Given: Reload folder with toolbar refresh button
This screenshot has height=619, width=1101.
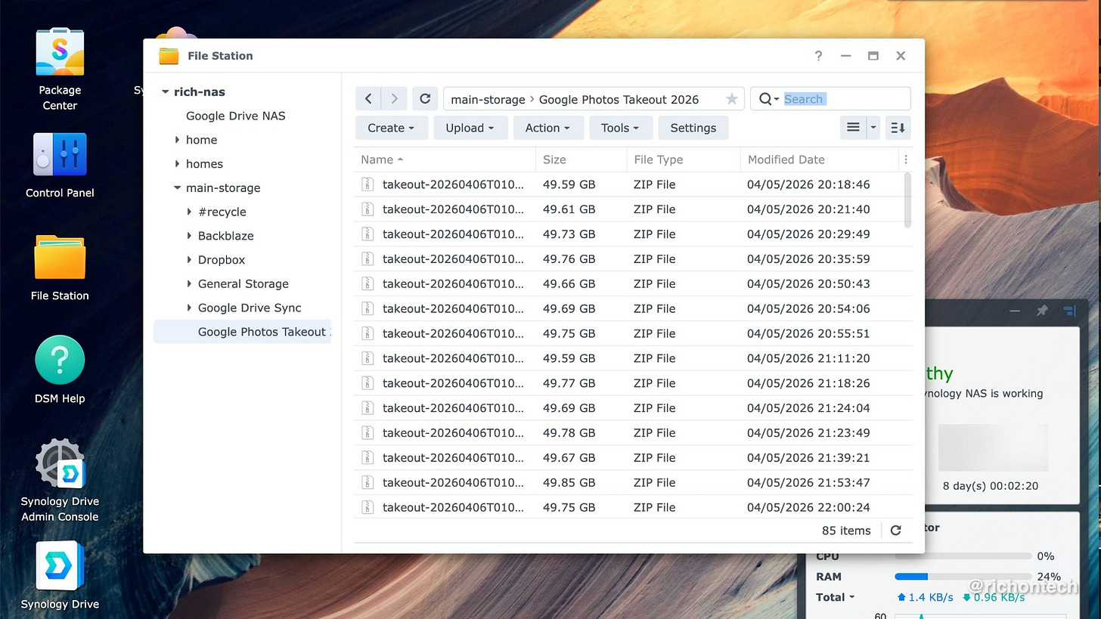Looking at the screenshot, I should coord(425,99).
